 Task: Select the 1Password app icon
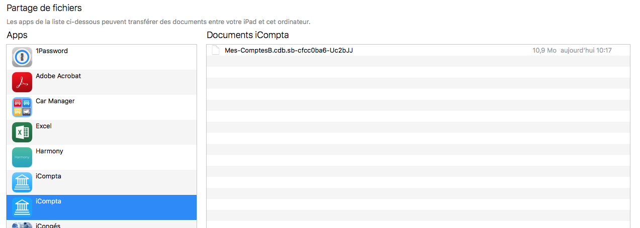[22, 57]
